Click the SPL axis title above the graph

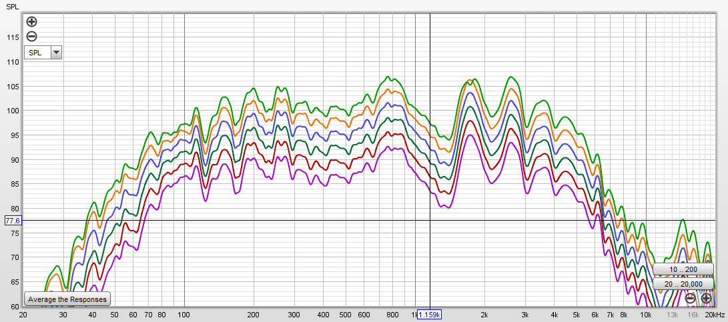pyautogui.click(x=11, y=6)
